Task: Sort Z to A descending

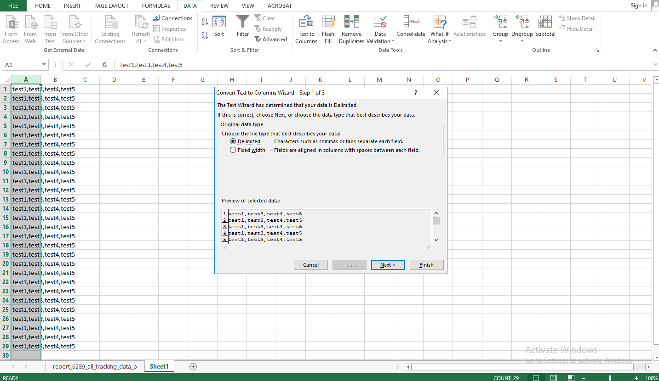Action: [x=205, y=35]
